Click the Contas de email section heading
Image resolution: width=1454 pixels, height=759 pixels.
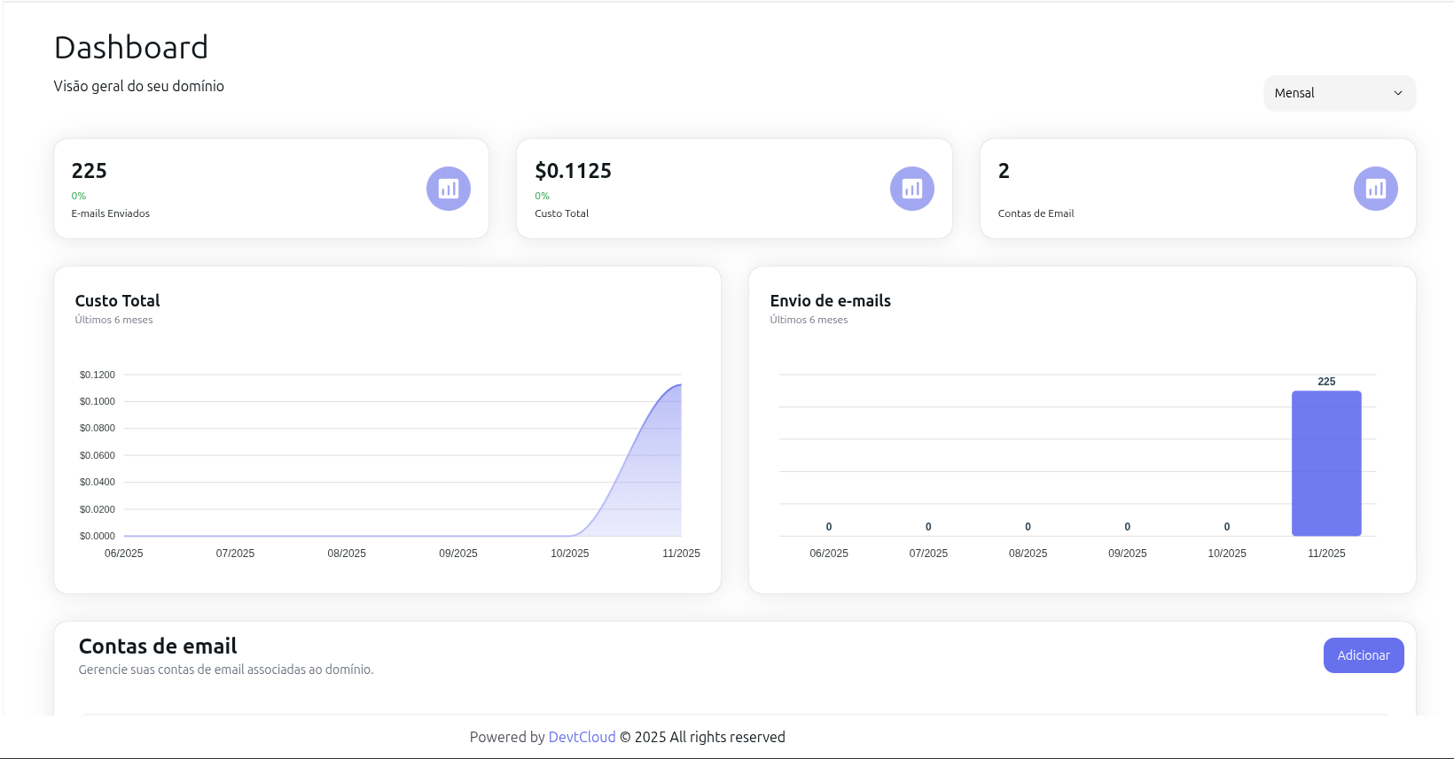158,647
